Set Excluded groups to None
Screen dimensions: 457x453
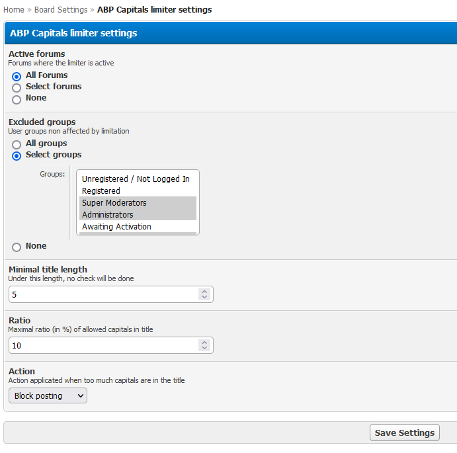(x=17, y=247)
